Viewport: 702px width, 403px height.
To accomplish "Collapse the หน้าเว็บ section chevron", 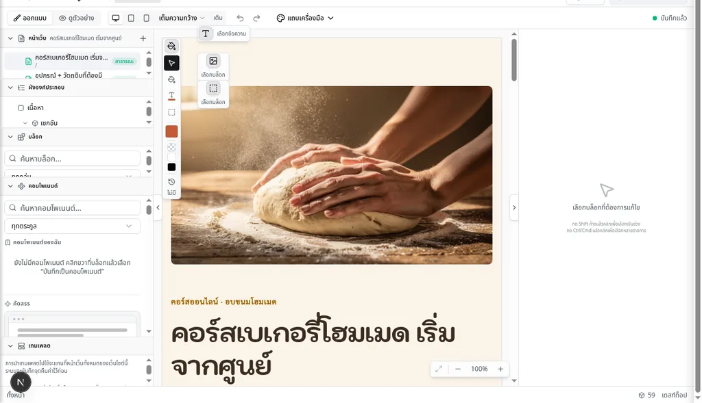I will 10,38.
